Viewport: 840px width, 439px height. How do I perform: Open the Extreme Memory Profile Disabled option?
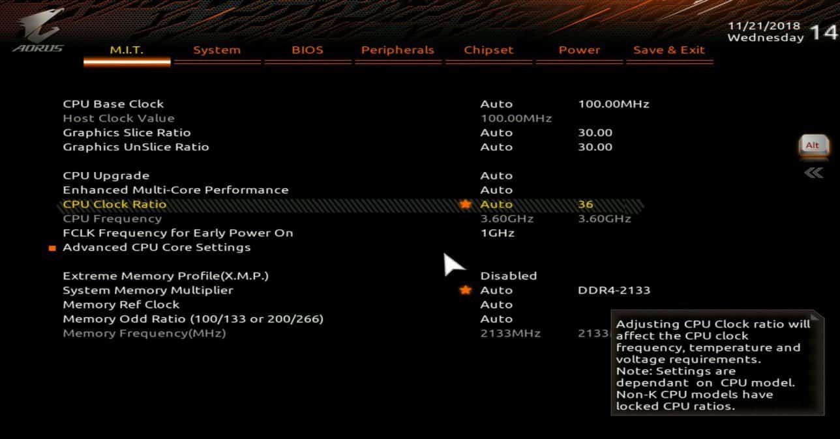(x=509, y=276)
